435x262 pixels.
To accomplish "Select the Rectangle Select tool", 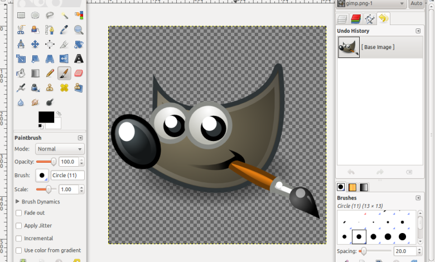I will 21,16.
